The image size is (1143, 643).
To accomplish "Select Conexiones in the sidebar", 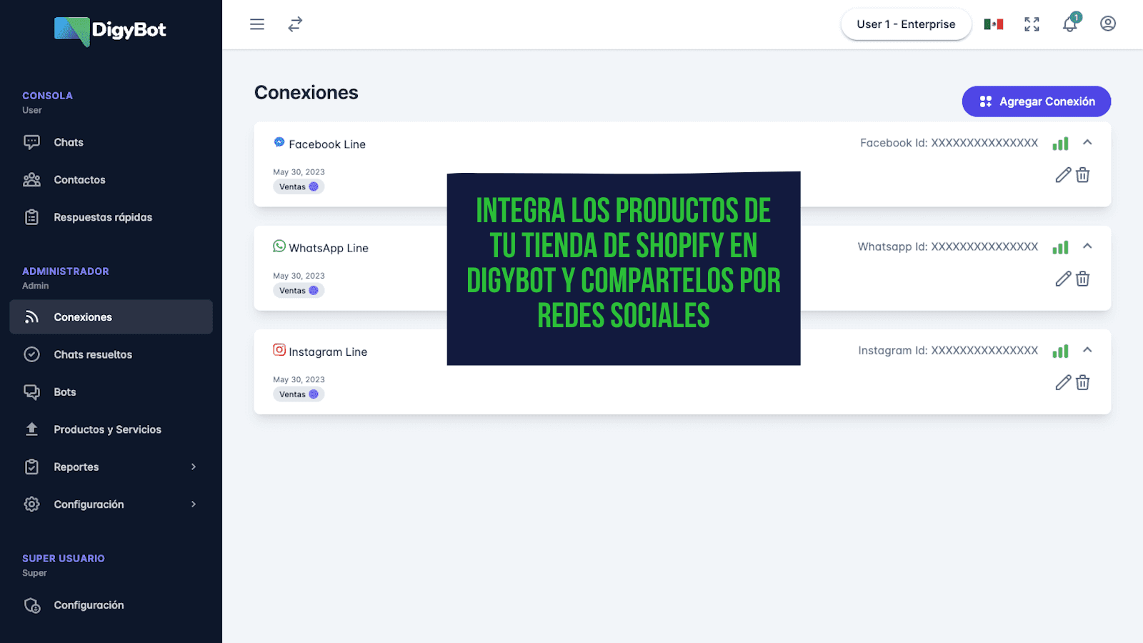I will point(83,316).
